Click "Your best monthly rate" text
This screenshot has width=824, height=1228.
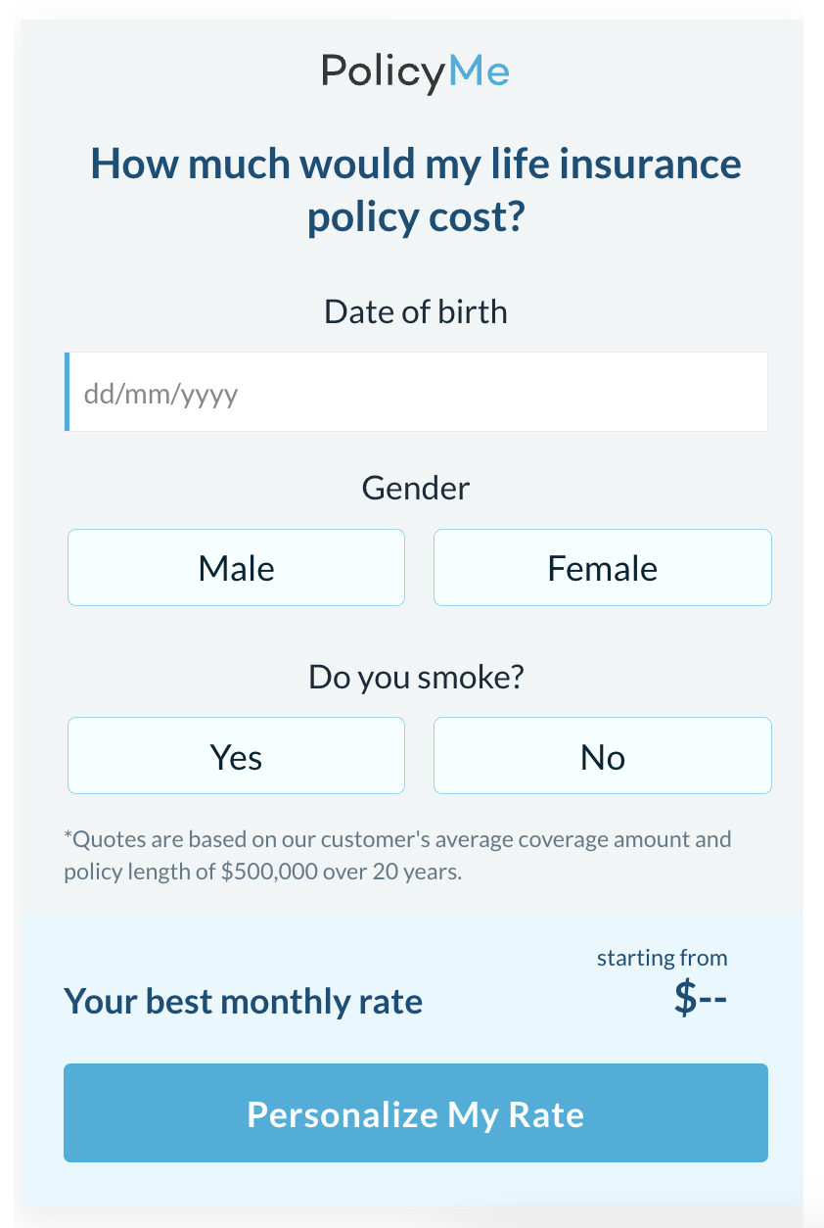click(244, 1002)
